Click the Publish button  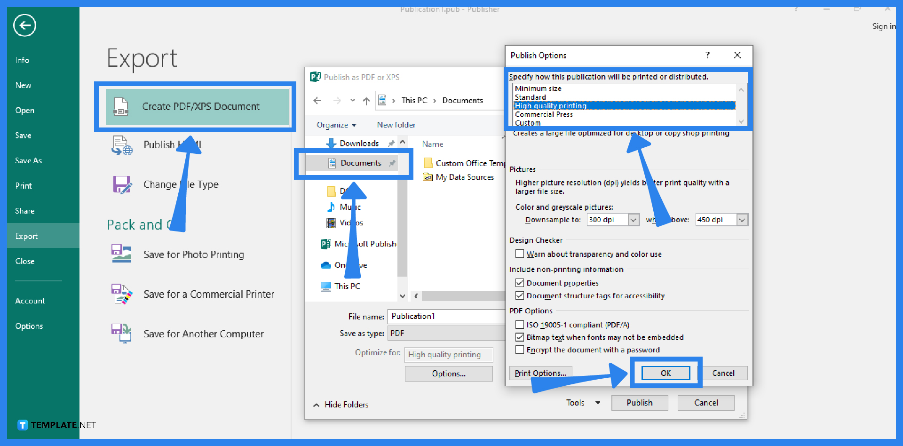(639, 403)
